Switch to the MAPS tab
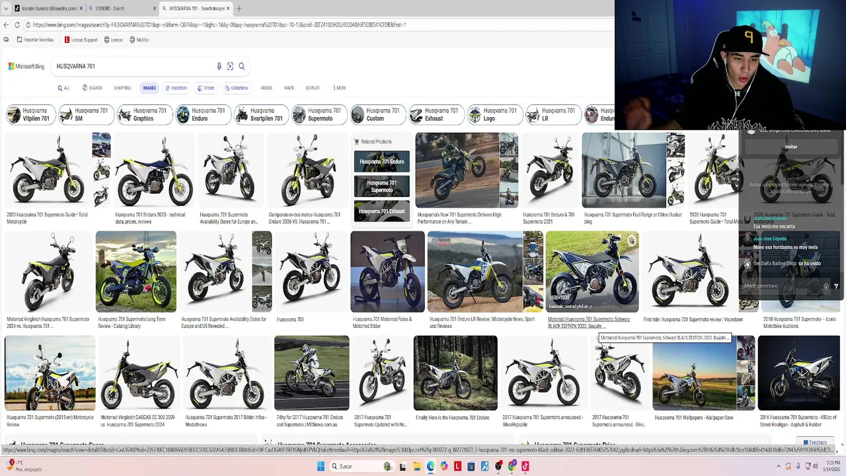Screen dimensions: 846x476 tap(289, 88)
